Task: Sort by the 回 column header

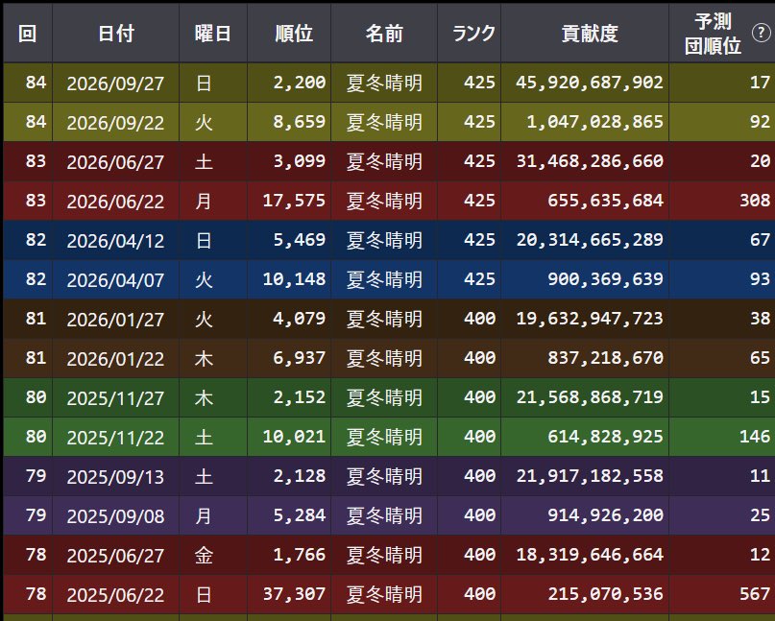Action: pyautogui.click(x=28, y=34)
